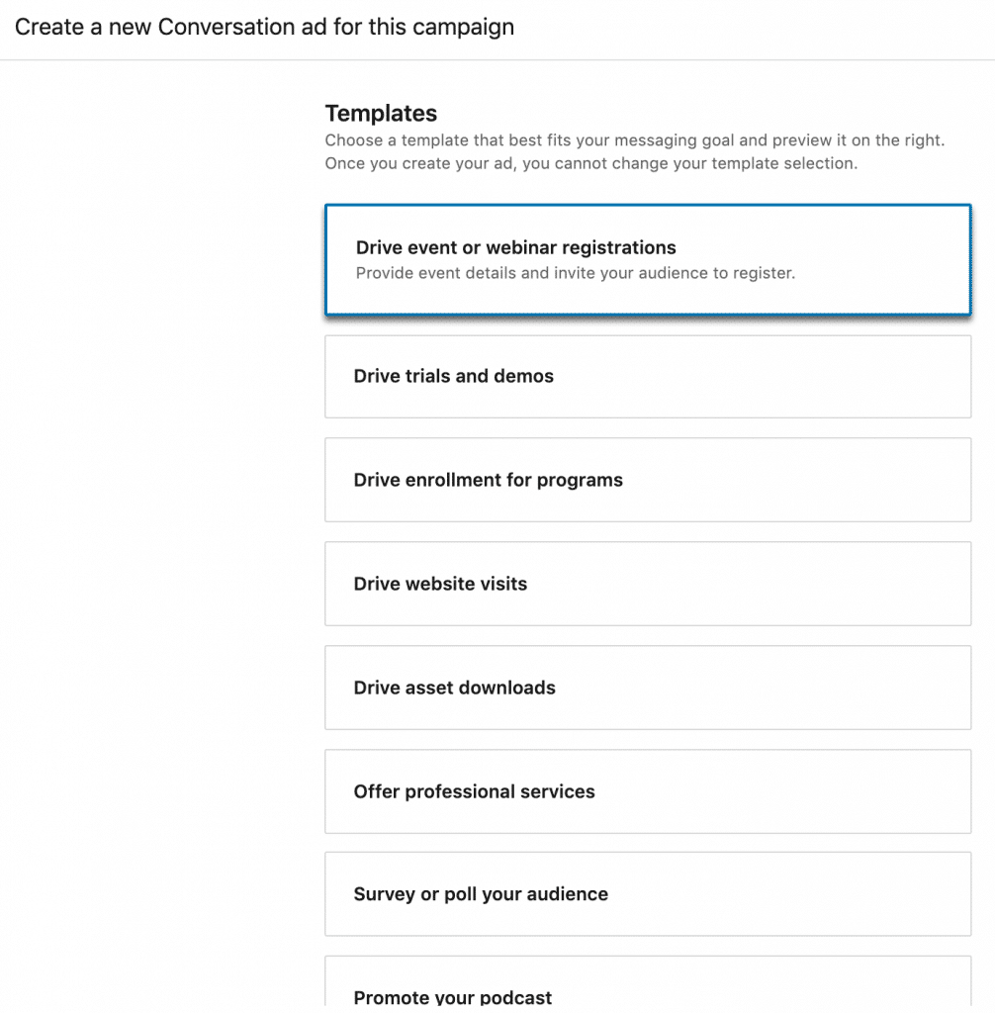Viewport: 995px width, 1013px height.
Task: Click the 'Provide event details and invite' description
Action: tap(575, 273)
